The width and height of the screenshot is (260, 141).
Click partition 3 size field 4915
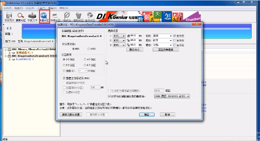tap(134, 45)
